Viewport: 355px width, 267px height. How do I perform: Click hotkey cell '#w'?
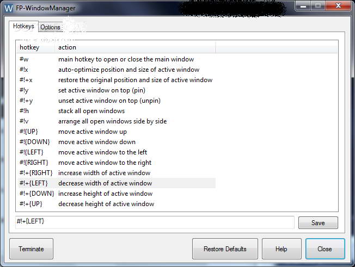click(24, 59)
